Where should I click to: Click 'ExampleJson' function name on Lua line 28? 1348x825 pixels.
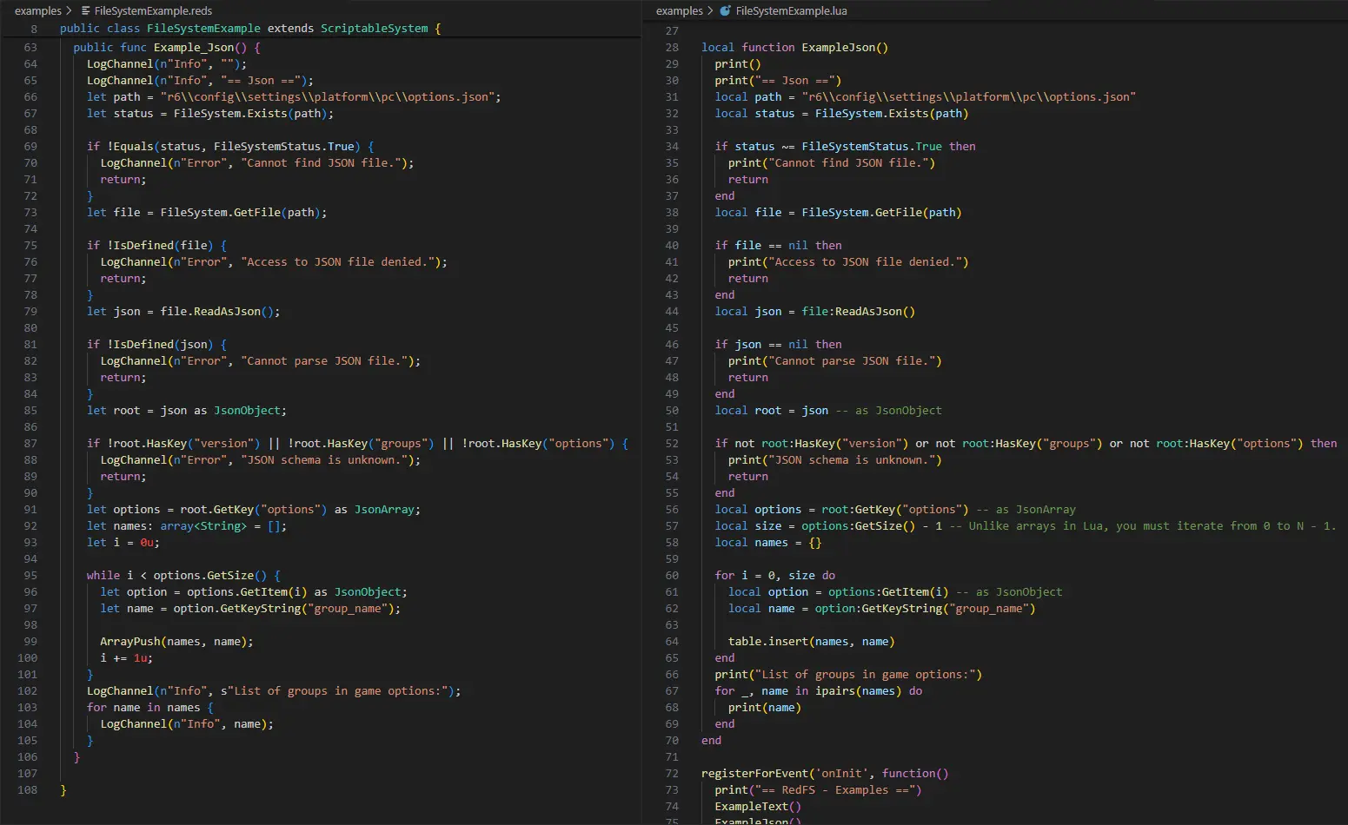tap(839, 48)
